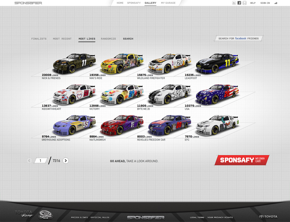The image size is (290, 222).
Task: Click the Sponsafier logo in footer center
Action: 146,218
